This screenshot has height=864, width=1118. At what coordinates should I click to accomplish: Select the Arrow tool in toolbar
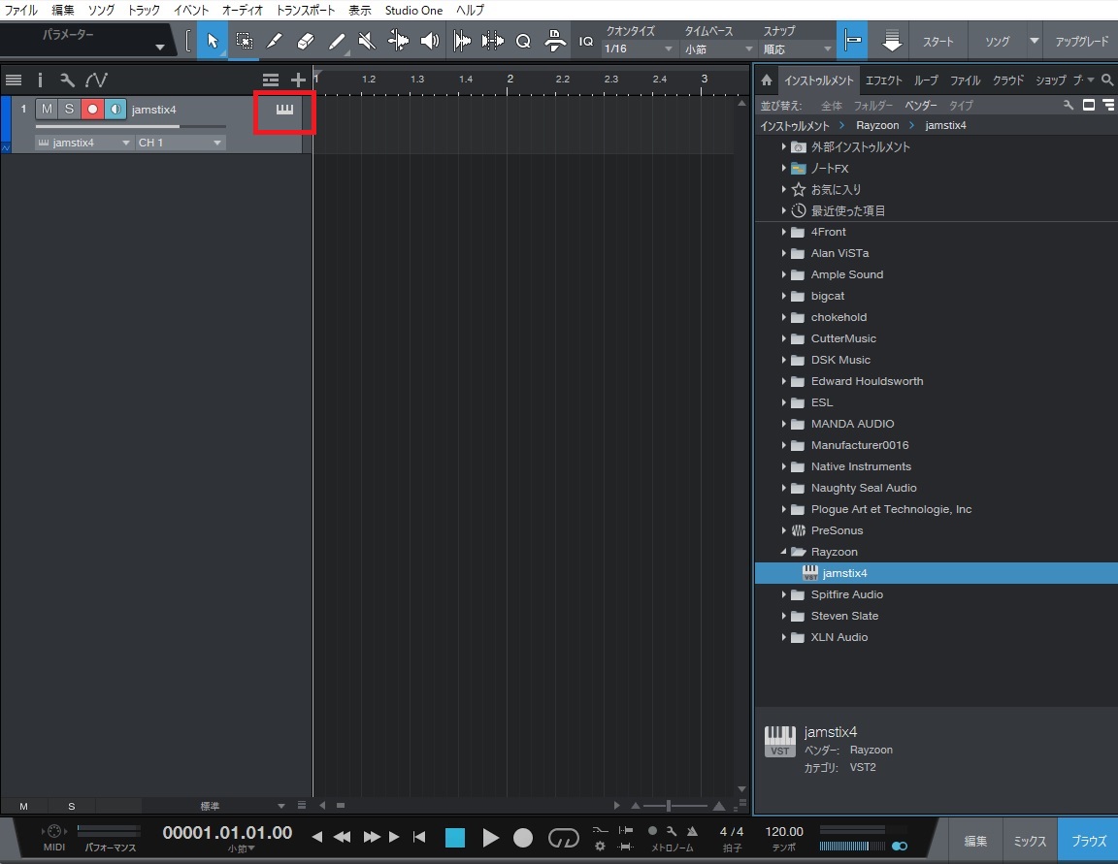214,42
